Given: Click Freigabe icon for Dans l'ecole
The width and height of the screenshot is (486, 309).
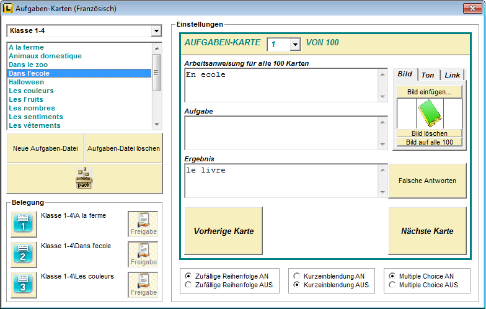Looking at the screenshot, I should pos(143,254).
